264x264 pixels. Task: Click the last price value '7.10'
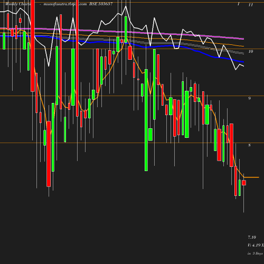click(x=252, y=237)
